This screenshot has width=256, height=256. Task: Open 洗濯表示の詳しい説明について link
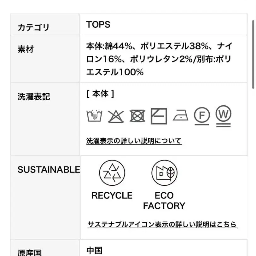[134, 141]
